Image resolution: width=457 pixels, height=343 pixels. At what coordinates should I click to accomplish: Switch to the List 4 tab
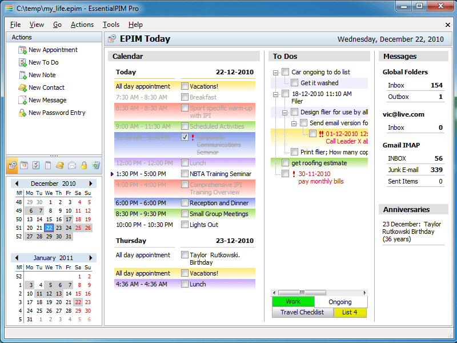pos(350,312)
